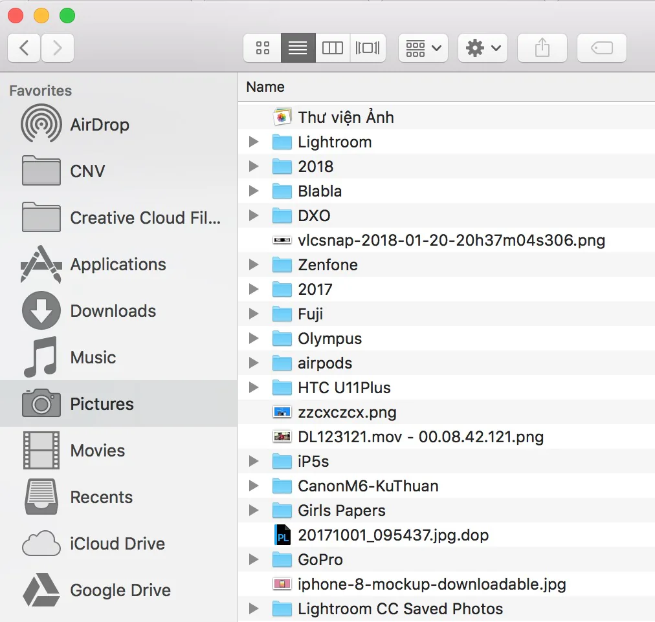Expand the HTC U11Plus folder triangle
This screenshot has height=622, width=655.
point(254,387)
